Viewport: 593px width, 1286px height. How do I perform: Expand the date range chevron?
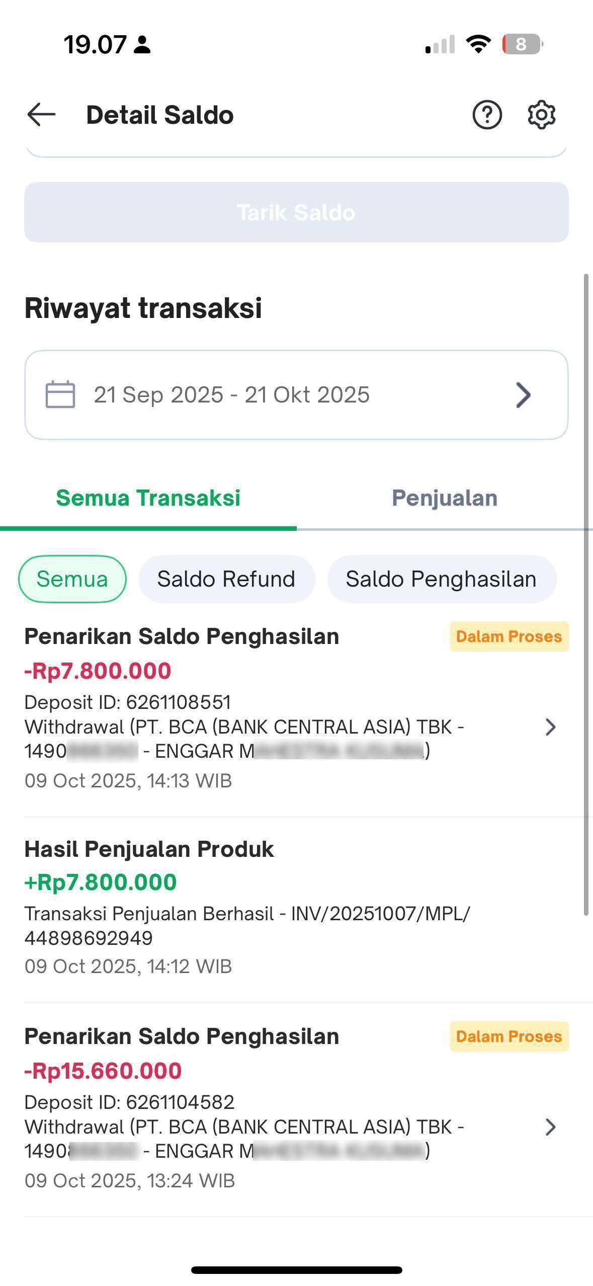pos(523,395)
